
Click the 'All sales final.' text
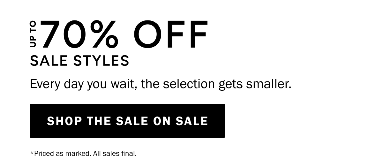(115, 154)
